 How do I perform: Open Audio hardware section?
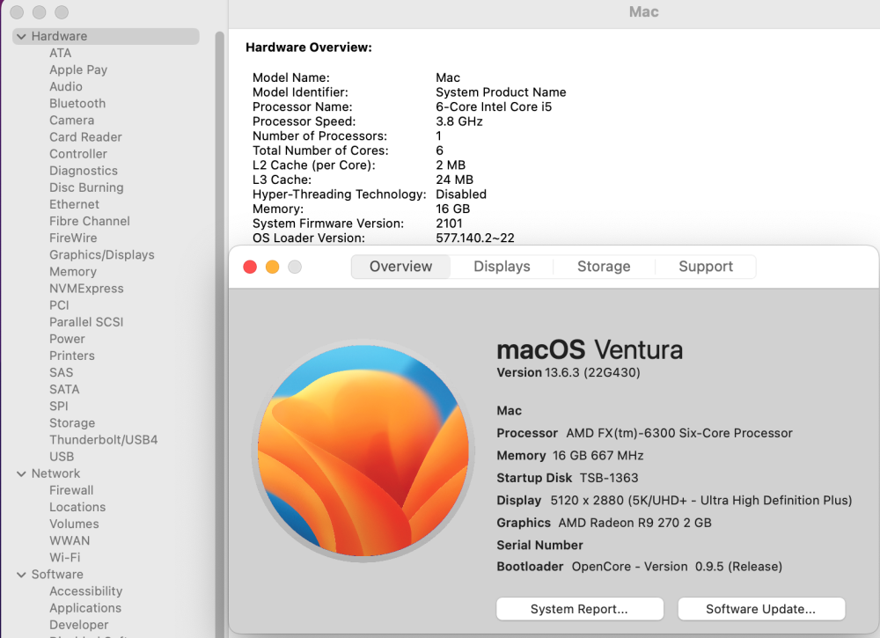coord(66,87)
